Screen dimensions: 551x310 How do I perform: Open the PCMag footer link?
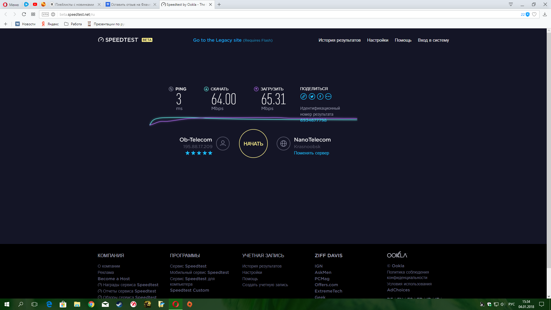(322, 279)
